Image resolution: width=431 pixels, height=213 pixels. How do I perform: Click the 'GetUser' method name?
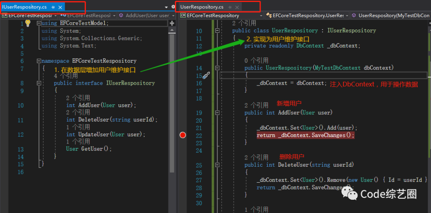(92, 149)
